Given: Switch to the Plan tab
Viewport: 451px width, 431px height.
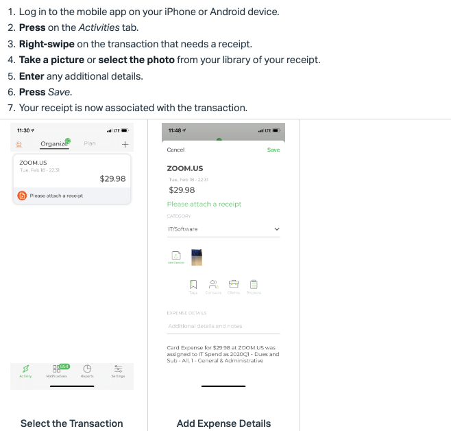Looking at the screenshot, I should (x=90, y=143).
